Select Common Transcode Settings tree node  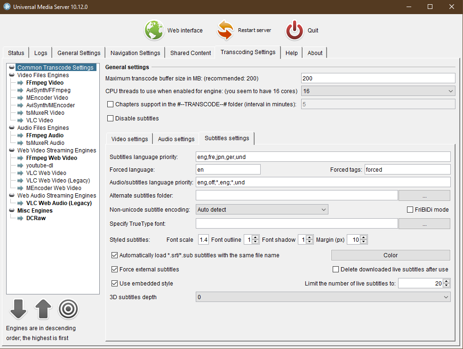[x=55, y=68]
